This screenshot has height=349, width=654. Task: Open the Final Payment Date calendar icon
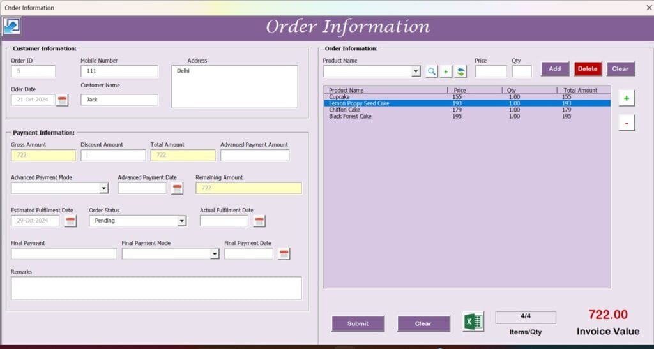pyautogui.click(x=284, y=254)
